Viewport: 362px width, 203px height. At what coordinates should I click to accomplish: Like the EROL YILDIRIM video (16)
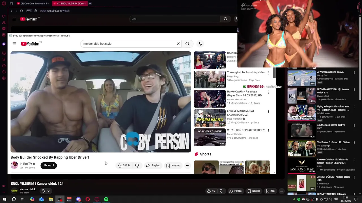pos(211,191)
